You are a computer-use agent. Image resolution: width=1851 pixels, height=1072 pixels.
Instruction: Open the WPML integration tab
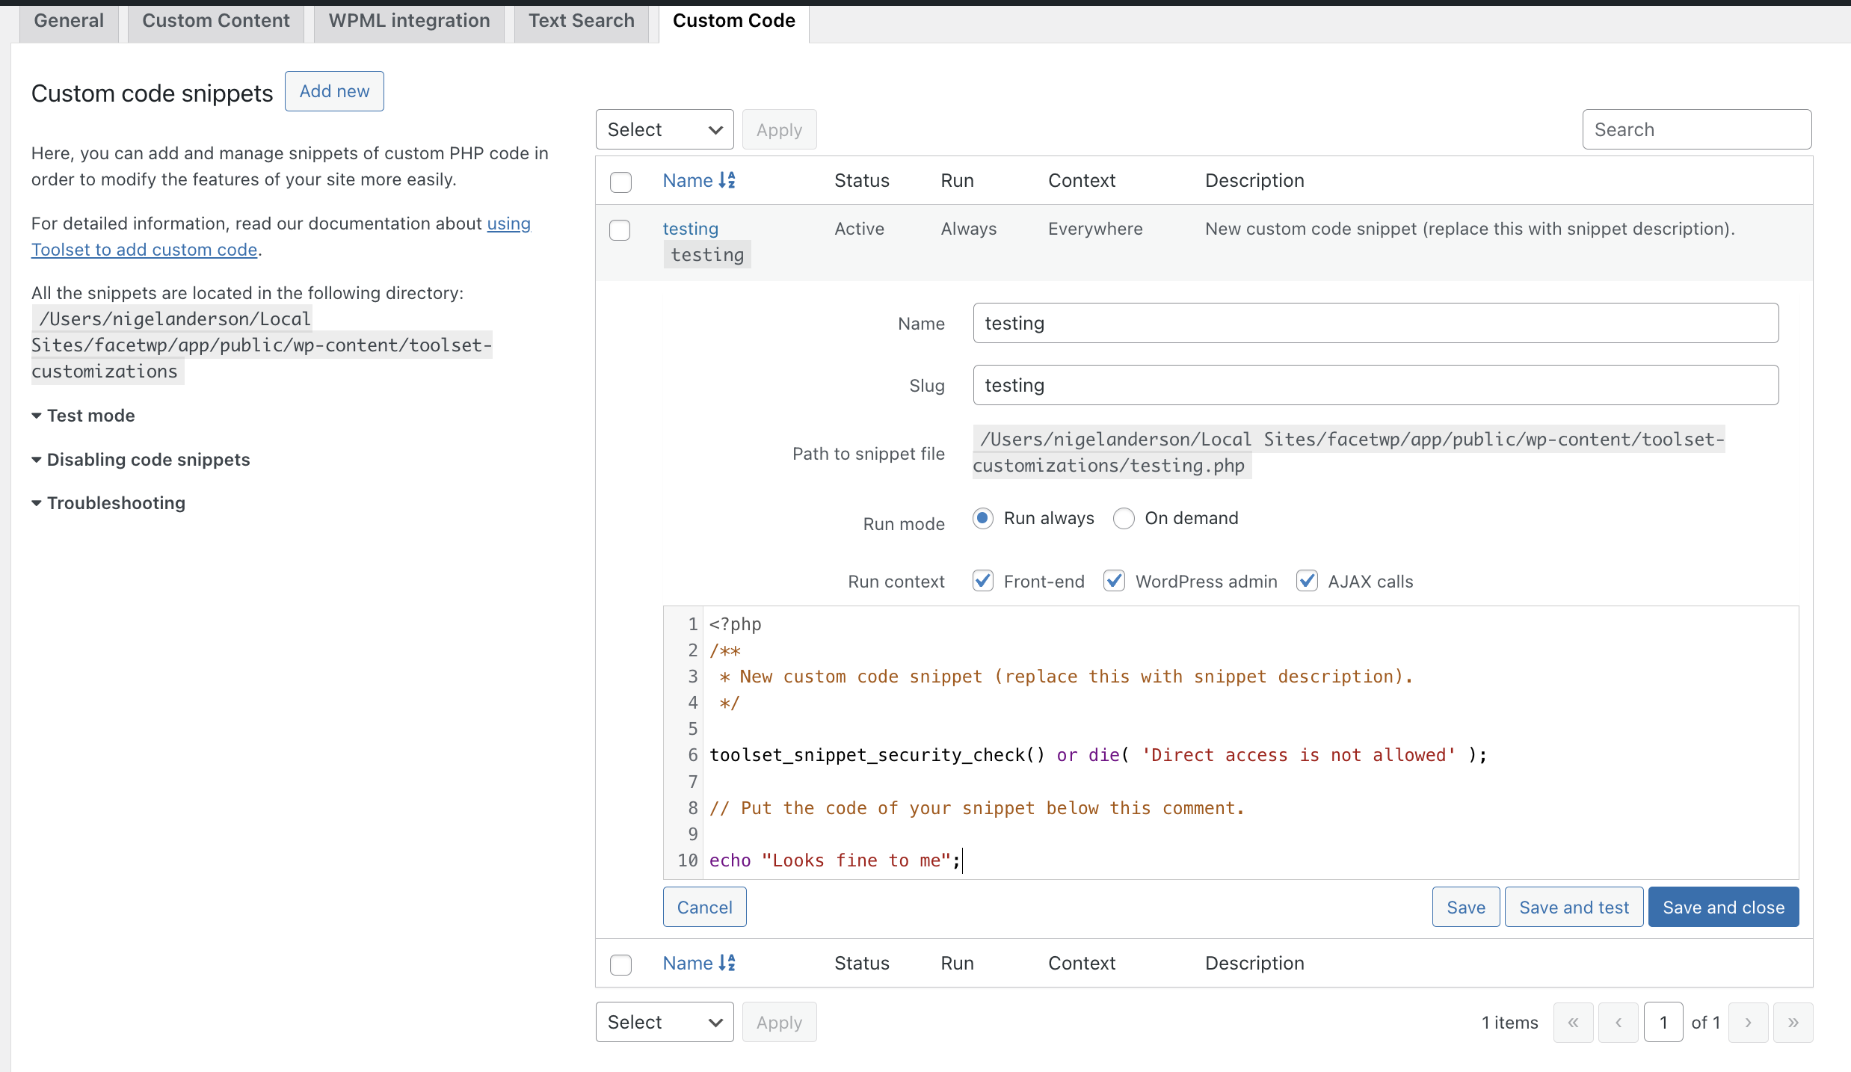pos(409,21)
